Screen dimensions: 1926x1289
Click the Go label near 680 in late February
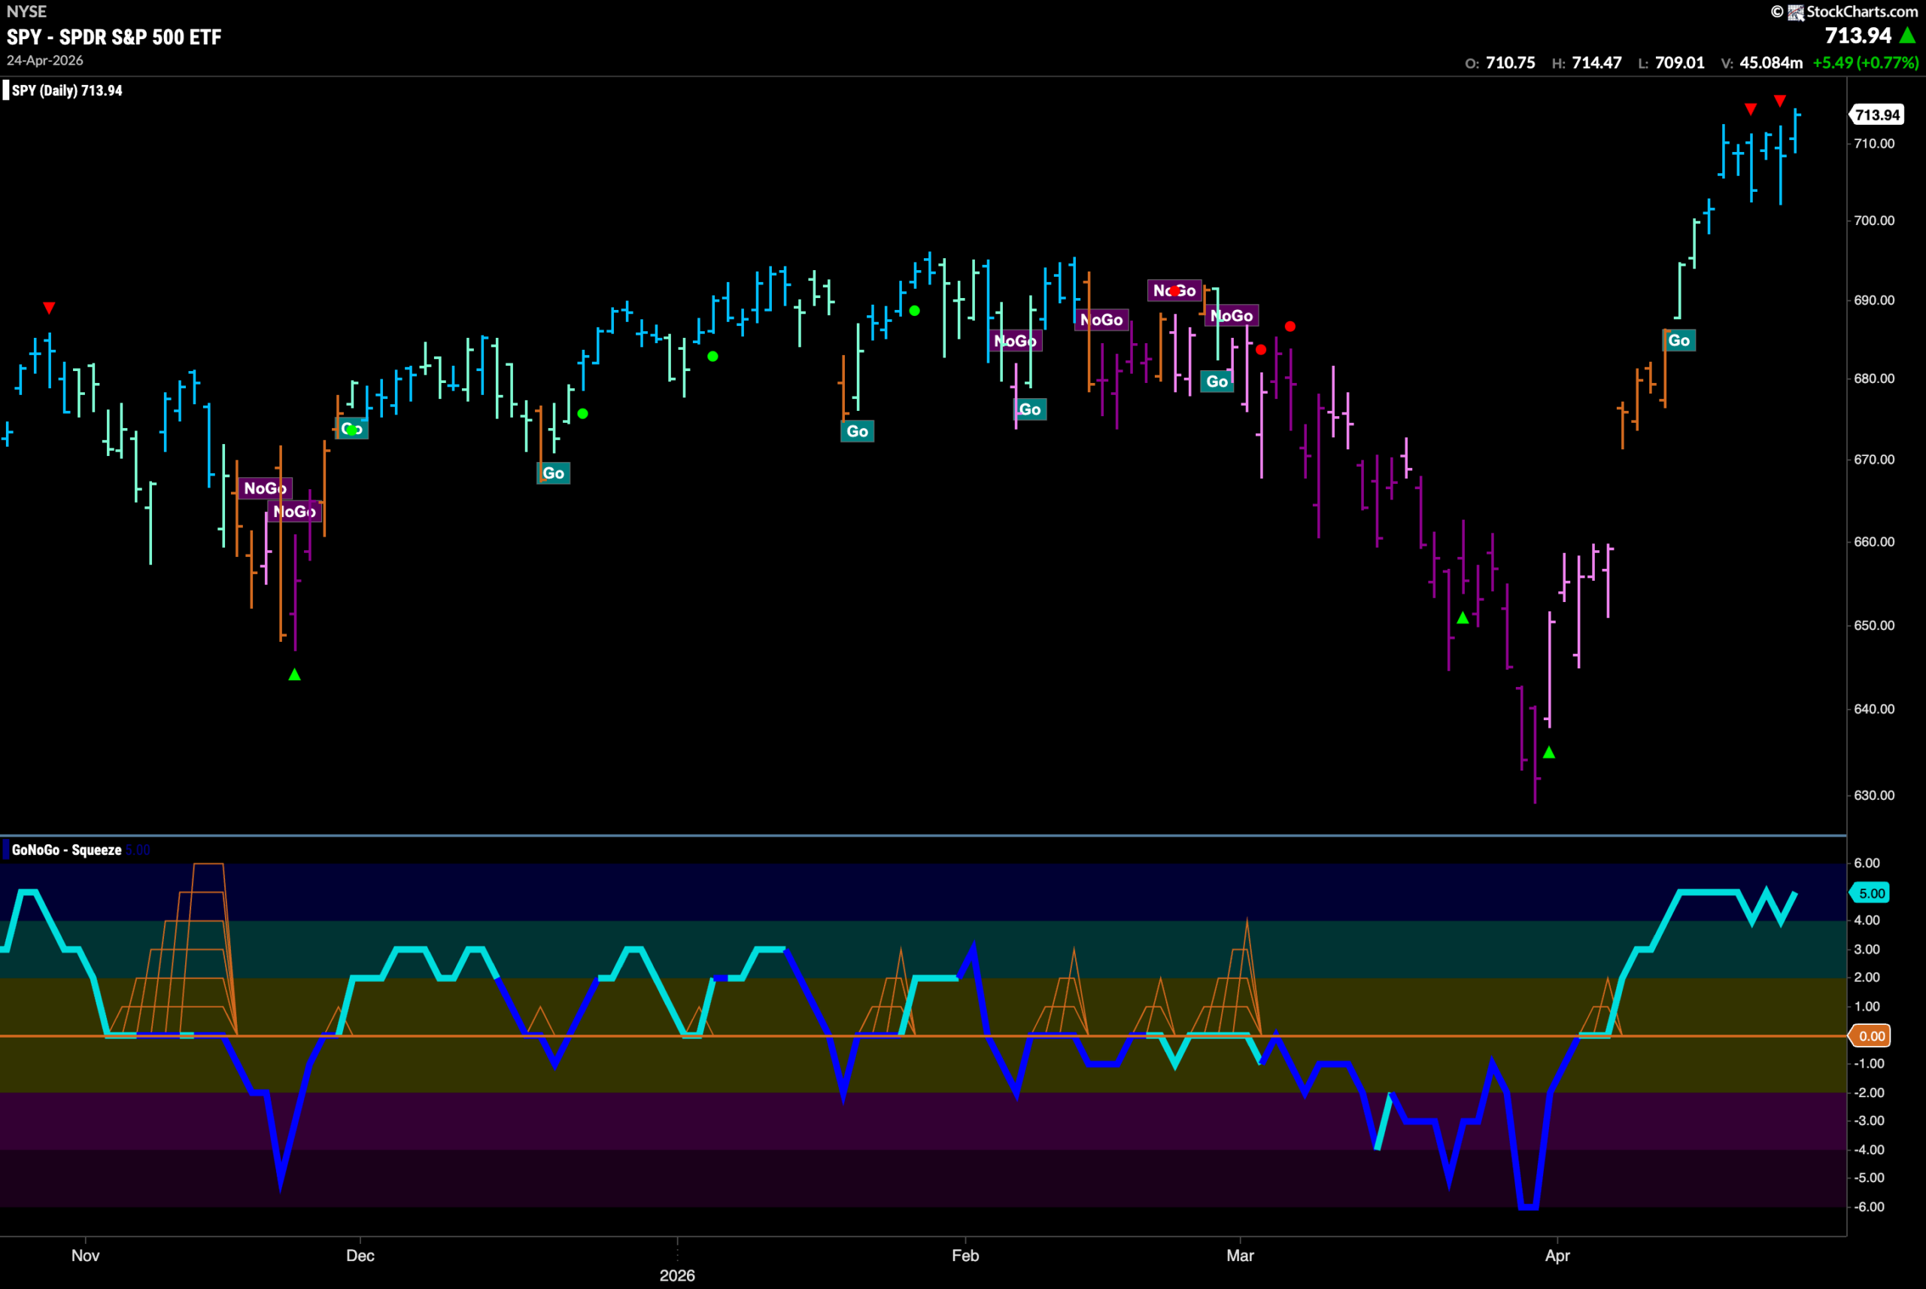click(x=1217, y=382)
